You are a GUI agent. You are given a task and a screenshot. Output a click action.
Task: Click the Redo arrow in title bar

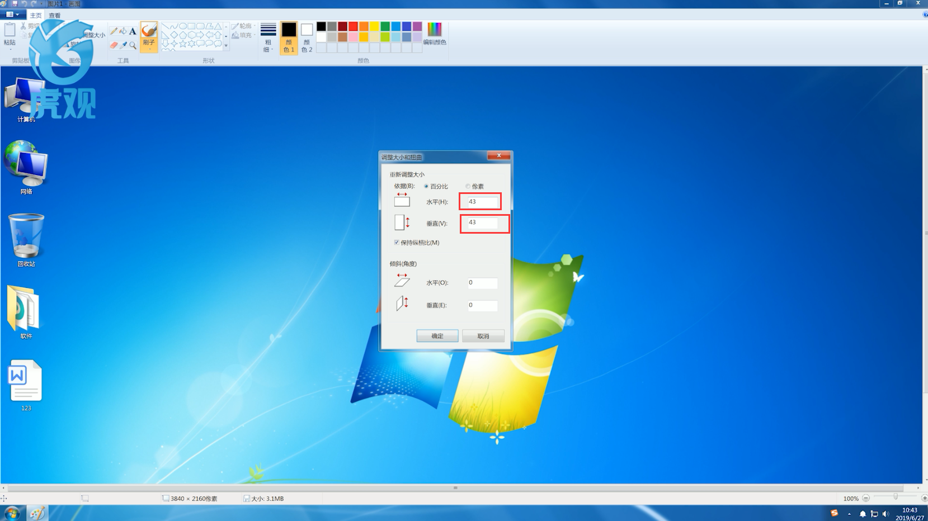coord(34,3)
